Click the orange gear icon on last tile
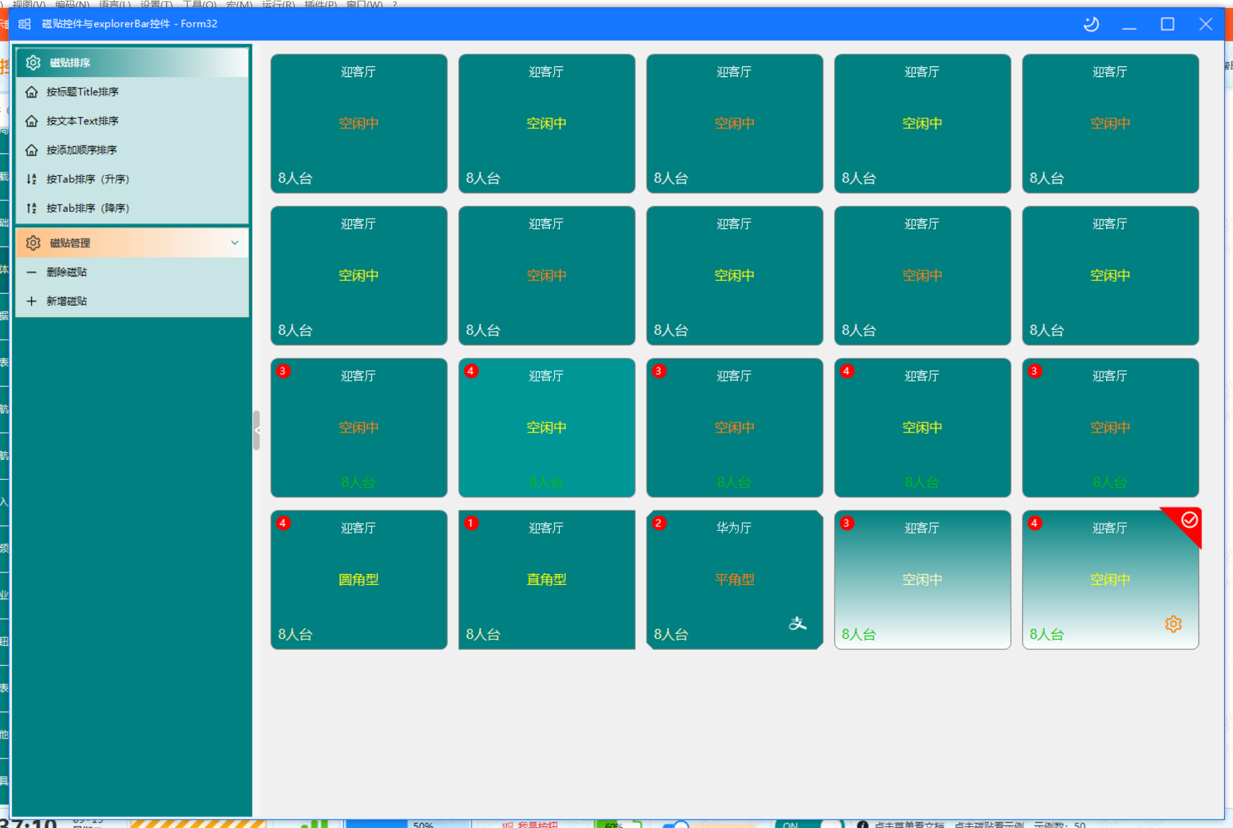This screenshot has height=828, width=1233. (x=1173, y=624)
